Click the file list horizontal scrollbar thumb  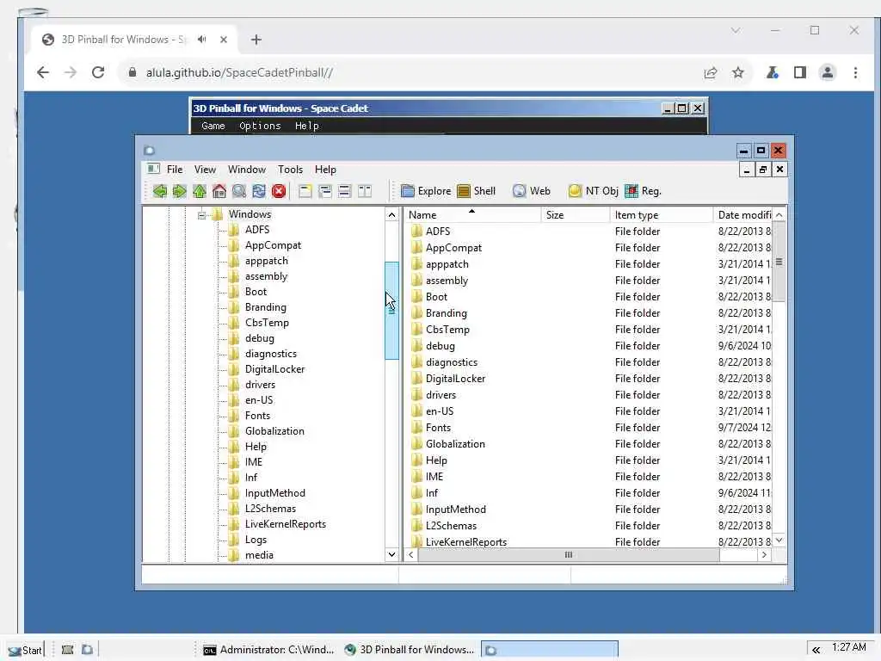pos(569,555)
